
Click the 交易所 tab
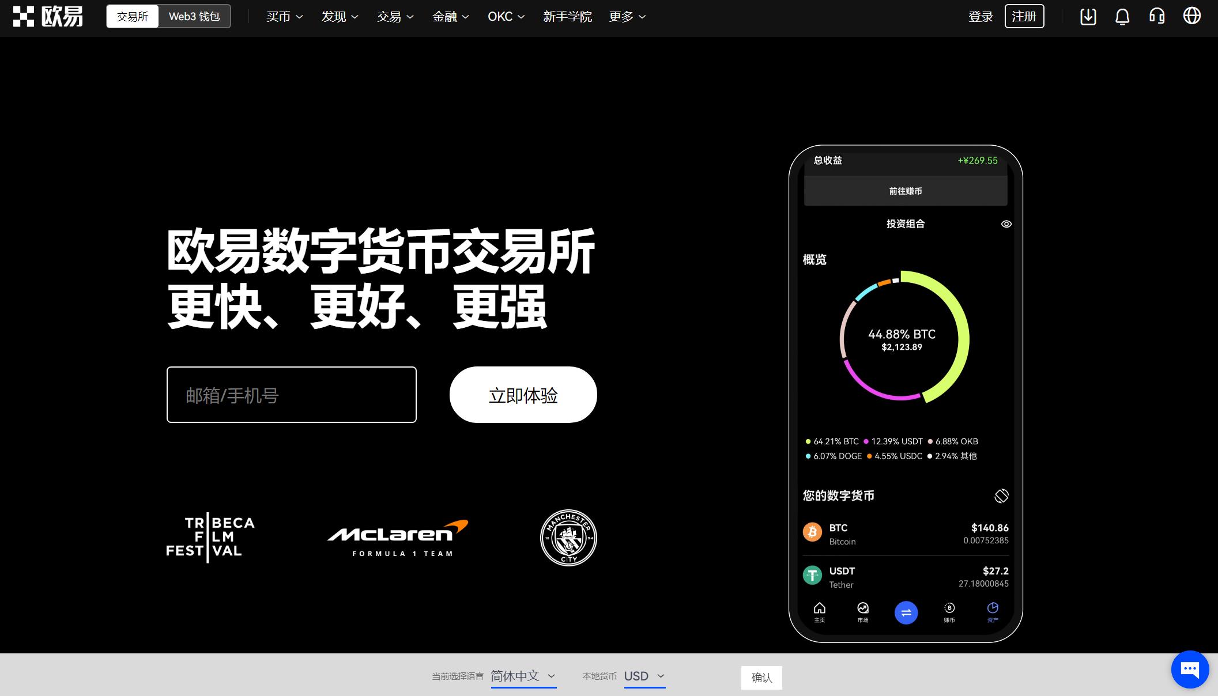click(x=131, y=16)
